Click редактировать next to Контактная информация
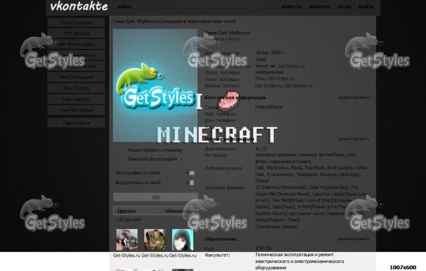Viewport: 426px width, 271px height. pos(354,97)
